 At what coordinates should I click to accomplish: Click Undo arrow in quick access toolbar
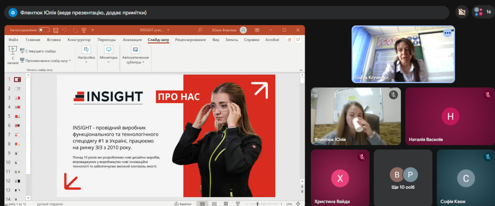[65, 30]
